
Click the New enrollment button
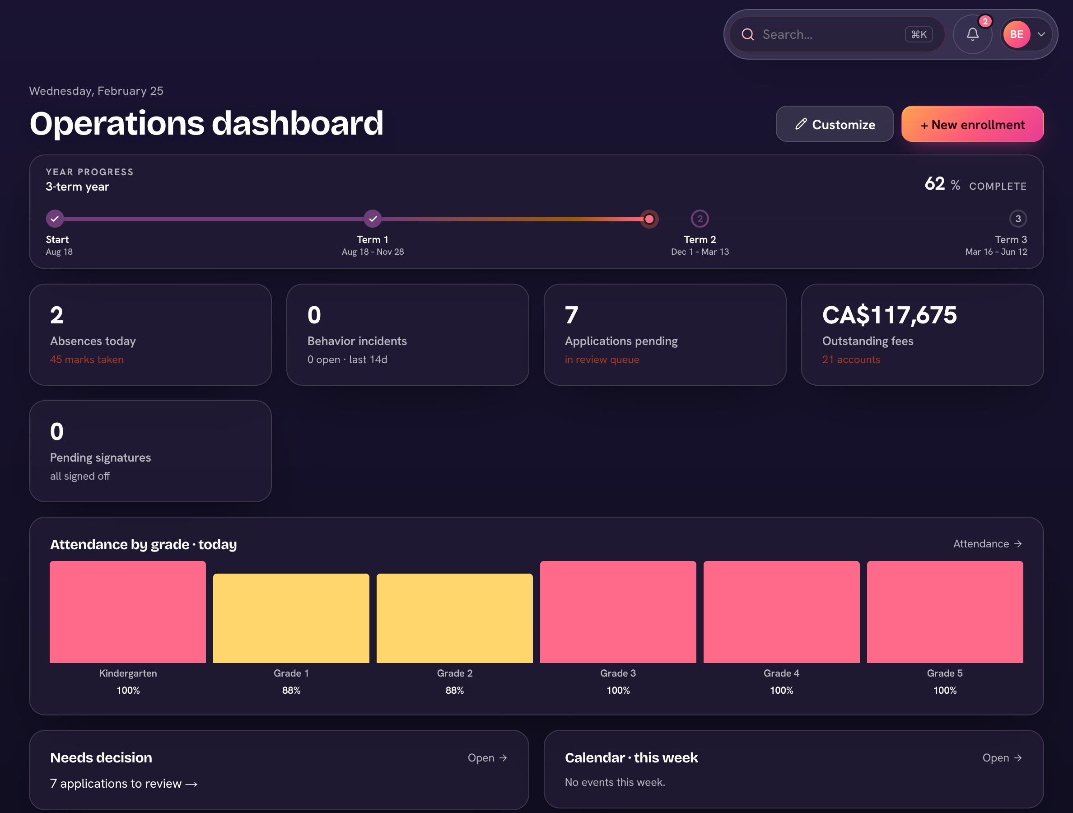pos(972,124)
